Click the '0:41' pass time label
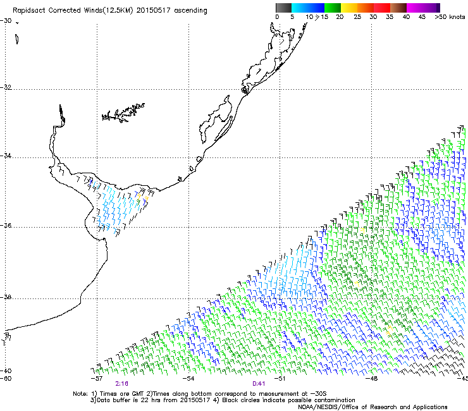 coord(259,384)
